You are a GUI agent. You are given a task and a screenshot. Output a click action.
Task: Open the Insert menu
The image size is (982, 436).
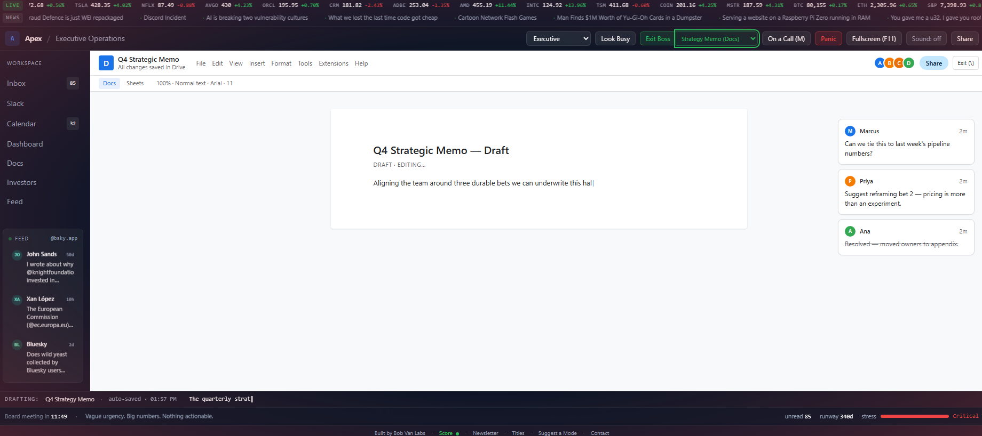[x=257, y=63]
